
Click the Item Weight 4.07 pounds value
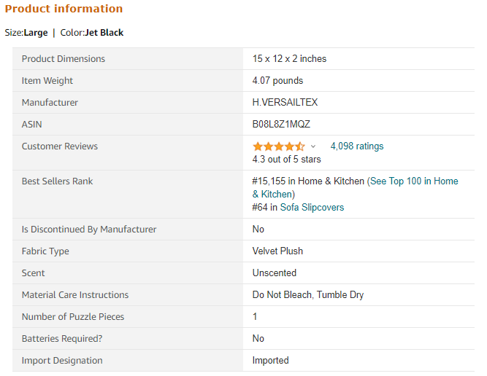(277, 81)
